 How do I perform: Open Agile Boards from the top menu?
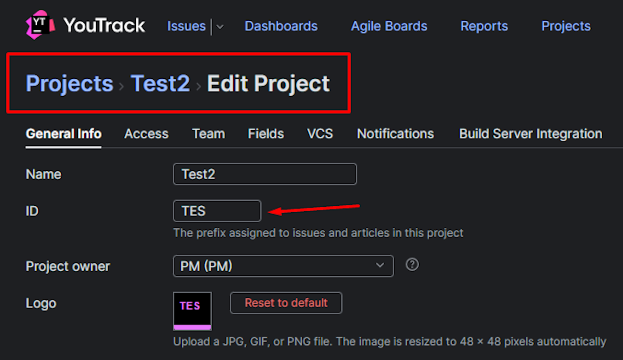[389, 26]
